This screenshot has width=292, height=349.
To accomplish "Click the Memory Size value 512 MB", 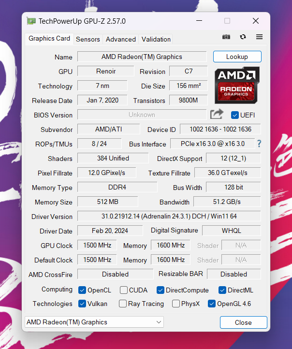I will 107,202.
